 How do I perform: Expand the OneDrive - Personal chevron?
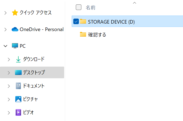(6, 29)
